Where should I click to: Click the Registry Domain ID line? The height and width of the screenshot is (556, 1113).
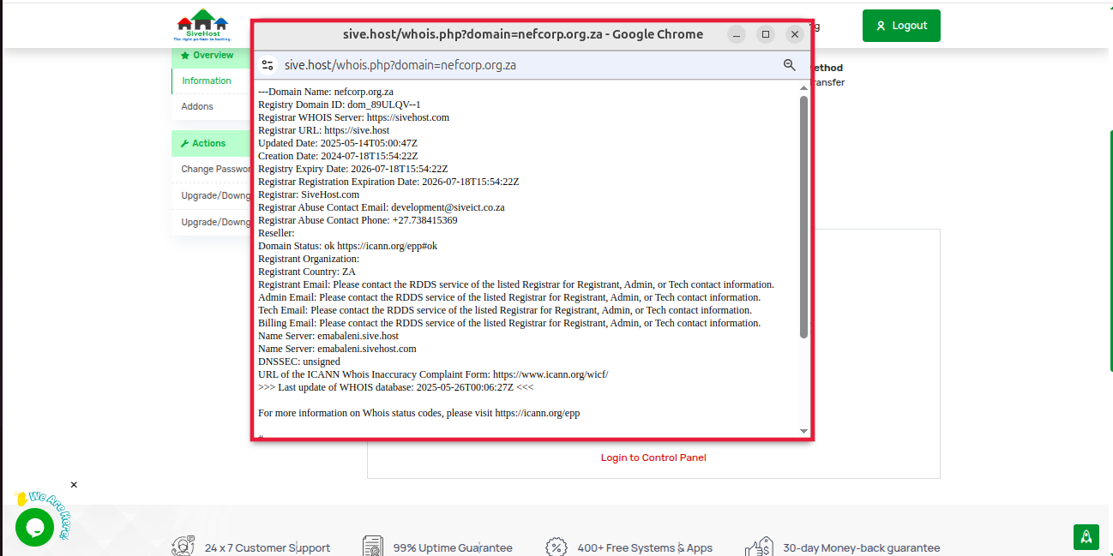[x=340, y=105]
